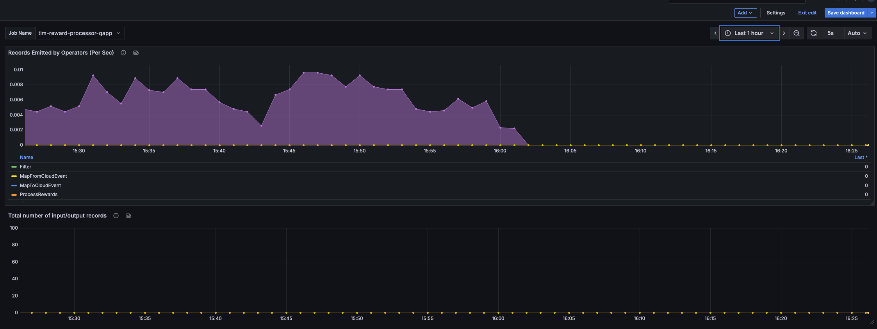This screenshot has width=877, height=329.
Task: Shift time range forward with right arrow
Action: 784,33
